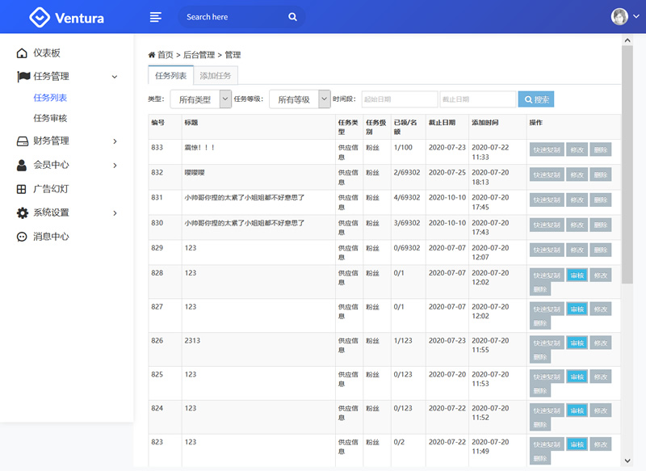Click the magnifier icon in search bar
This screenshot has width=646, height=471.
tap(292, 17)
